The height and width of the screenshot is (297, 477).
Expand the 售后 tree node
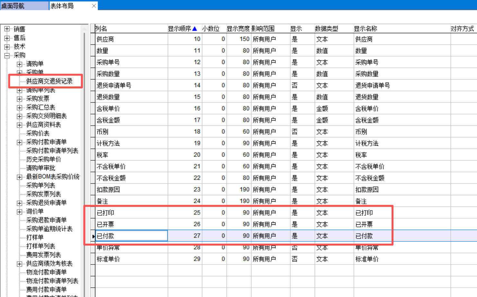pos(7,38)
